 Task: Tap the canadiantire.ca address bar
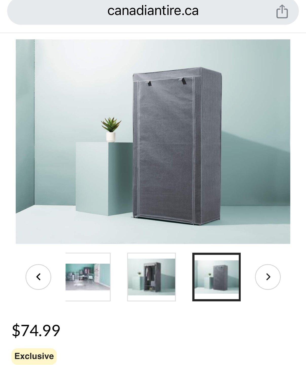[x=153, y=11]
